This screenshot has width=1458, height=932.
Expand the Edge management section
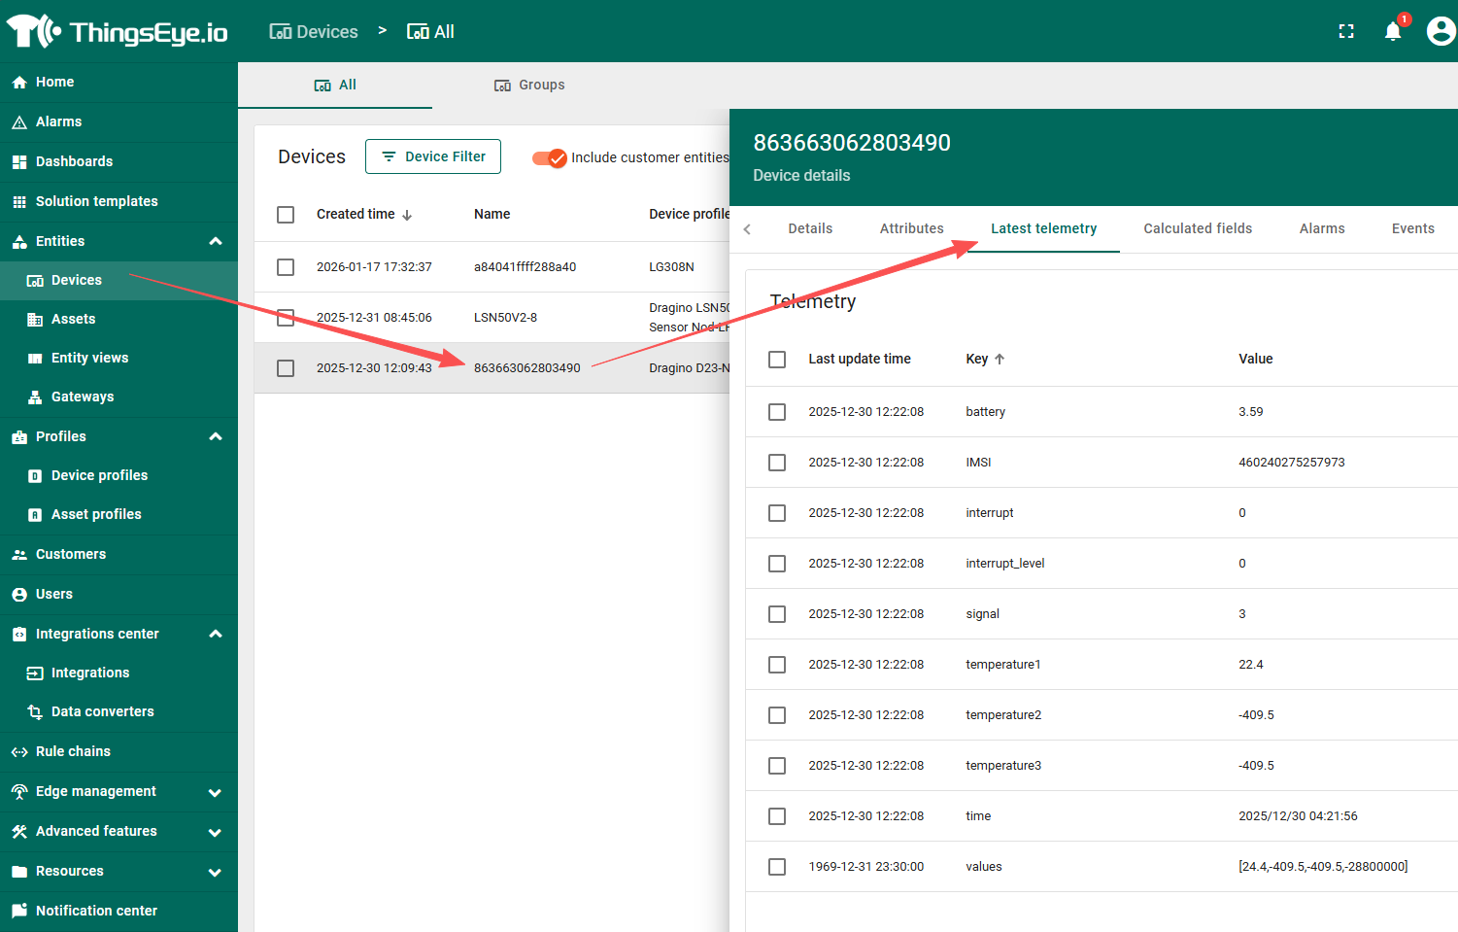pos(216,792)
